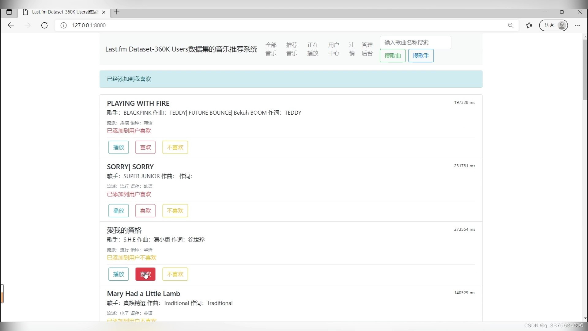Focus the song name search input field
Viewport: 588px width, 331px height.
(x=415, y=43)
